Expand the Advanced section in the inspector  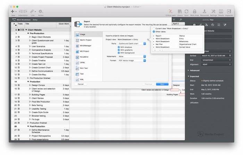[x=188, y=70]
